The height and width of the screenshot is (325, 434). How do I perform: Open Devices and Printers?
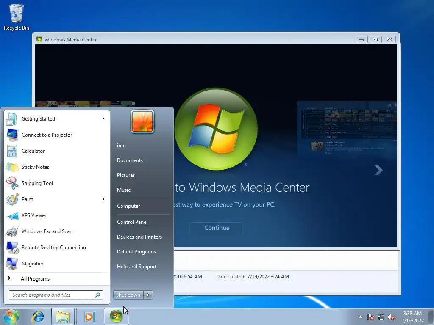point(139,237)
